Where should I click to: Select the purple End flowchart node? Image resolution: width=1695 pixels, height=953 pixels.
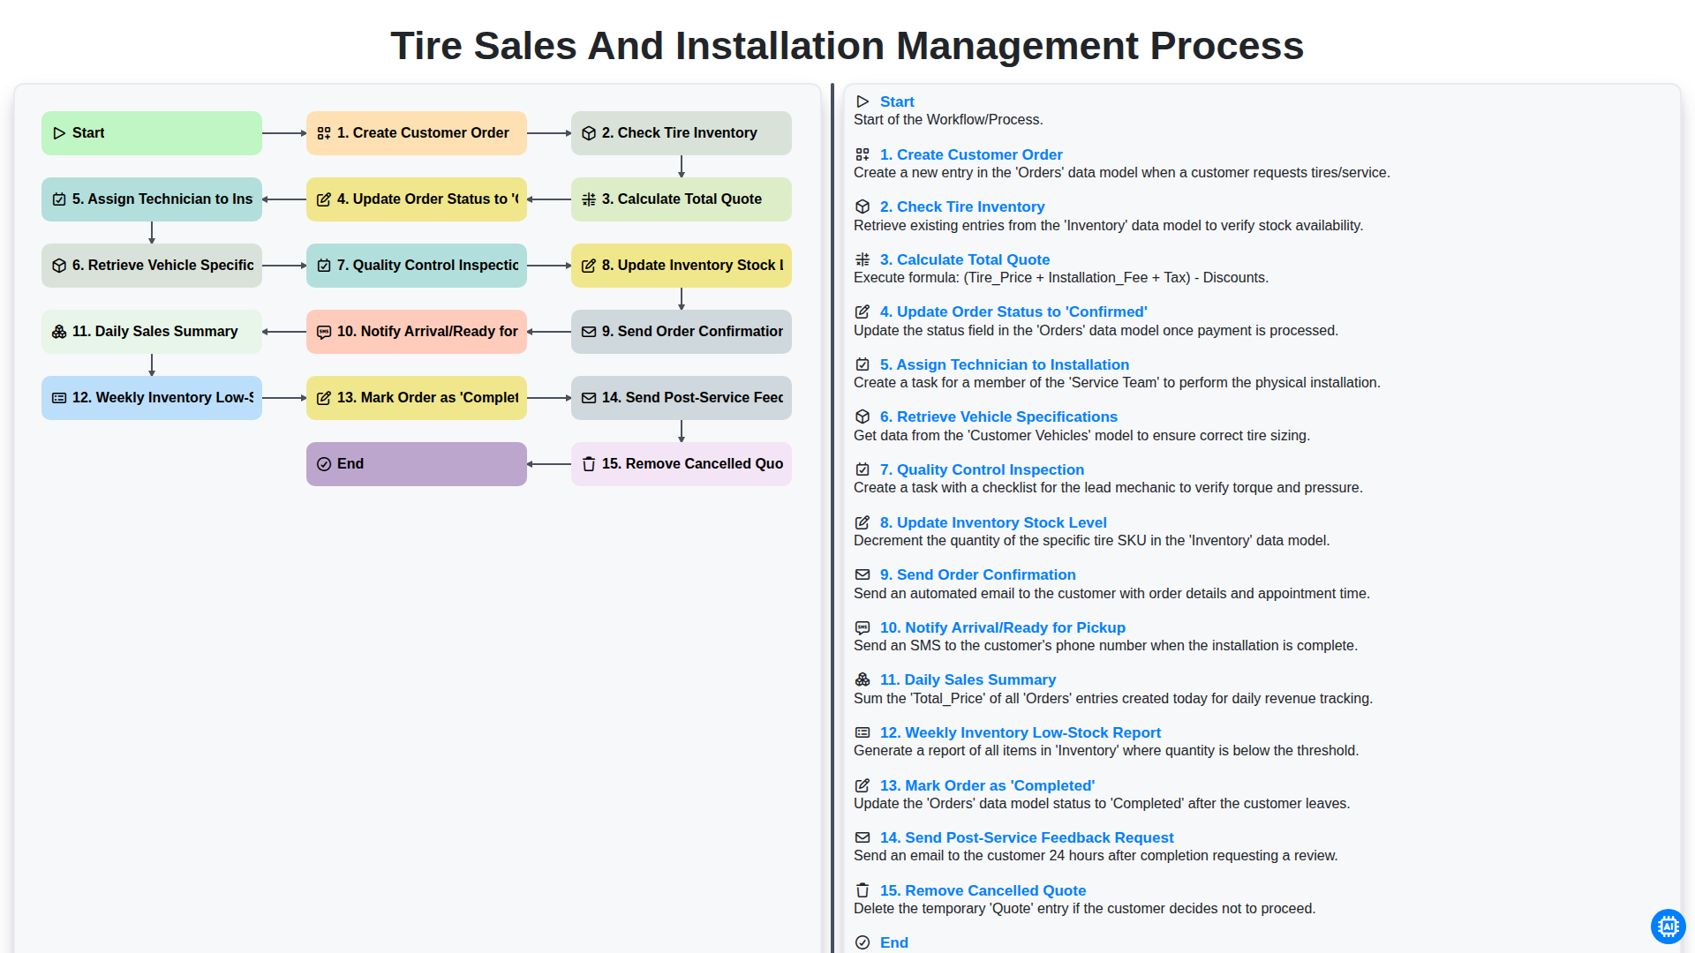tap(417, 464)
